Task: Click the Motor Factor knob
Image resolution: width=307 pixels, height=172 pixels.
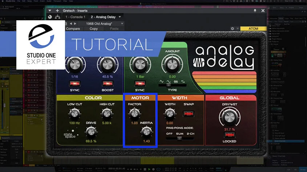Action: coord(134,113)
